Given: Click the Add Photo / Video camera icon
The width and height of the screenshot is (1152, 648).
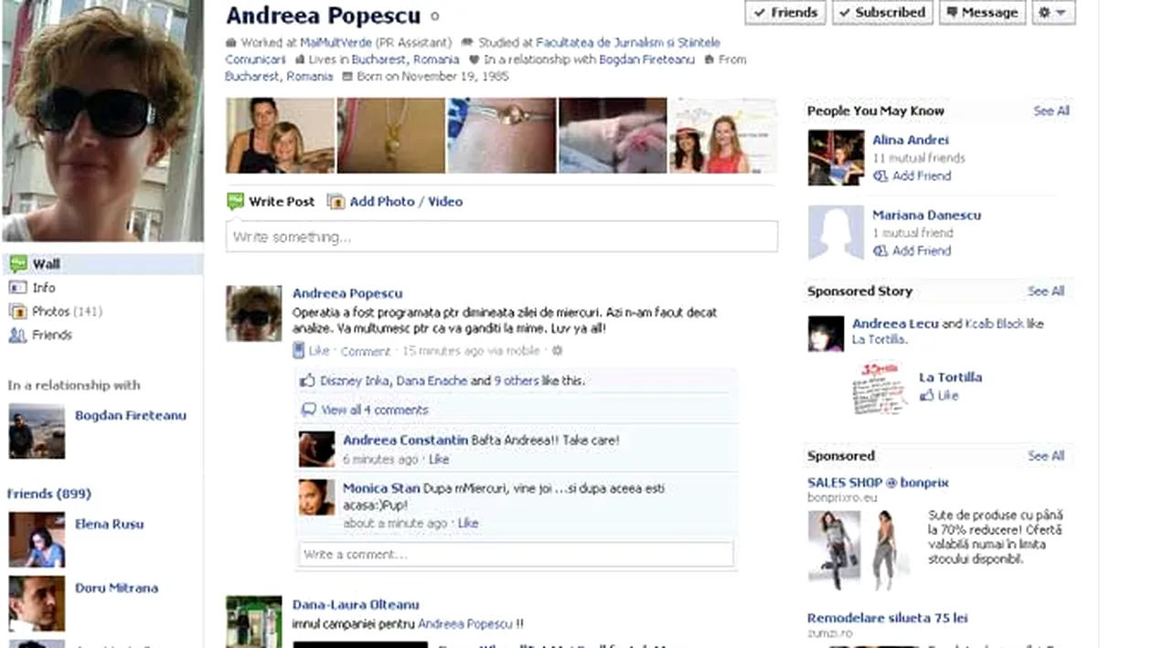Looking at the screenshot, I should click(x=336, y=201).
